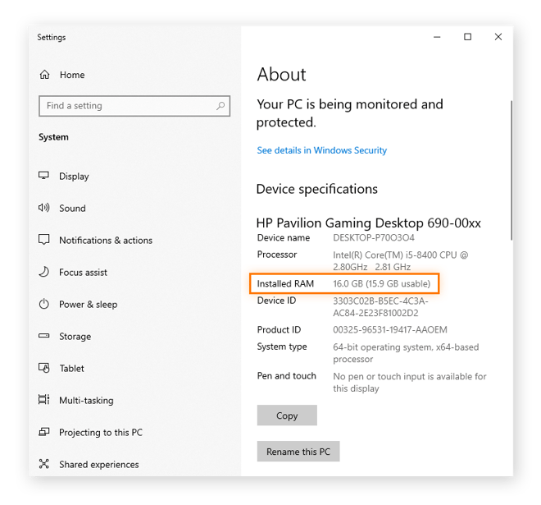Click the Storage drive icon
The image size is (541, 505).
43,336
